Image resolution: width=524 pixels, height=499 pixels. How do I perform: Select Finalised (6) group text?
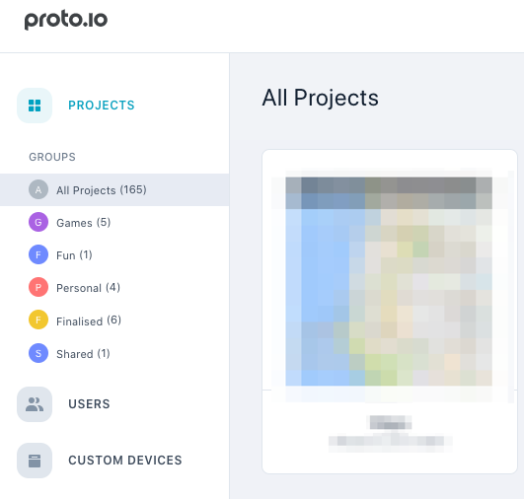pyautogui.click(x=89, y=321)
